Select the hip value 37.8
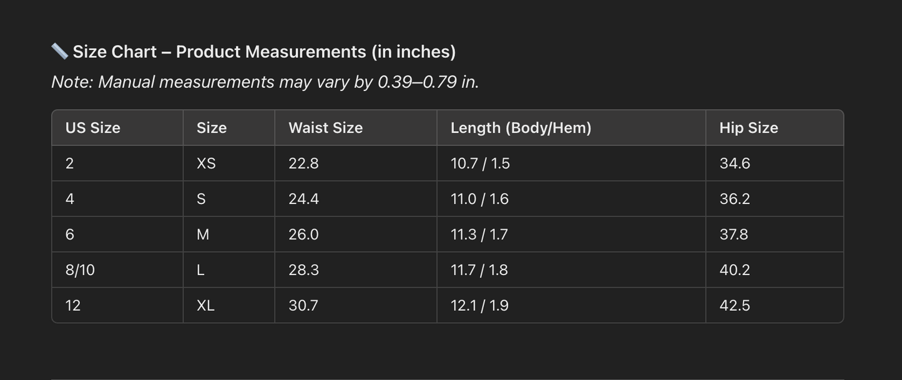Image resolution: width=902 pixels, height=380 pixels. click(733, 235)
